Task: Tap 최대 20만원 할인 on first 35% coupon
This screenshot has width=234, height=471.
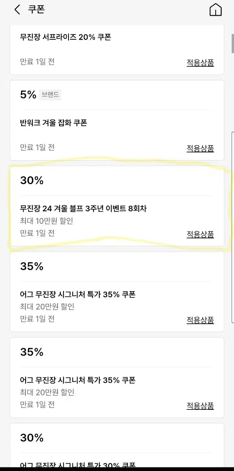Action: click(x=47, y=307)
